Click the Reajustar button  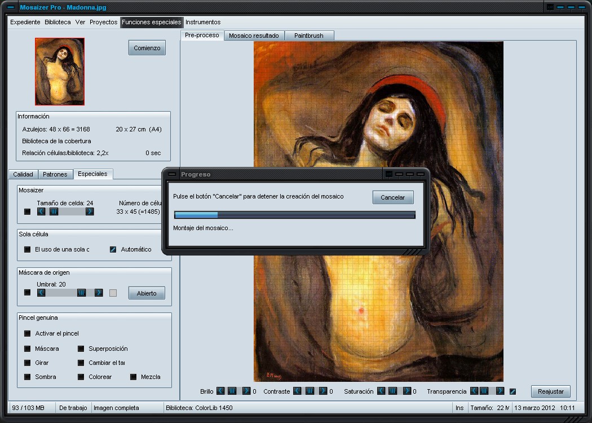point(550,391)
